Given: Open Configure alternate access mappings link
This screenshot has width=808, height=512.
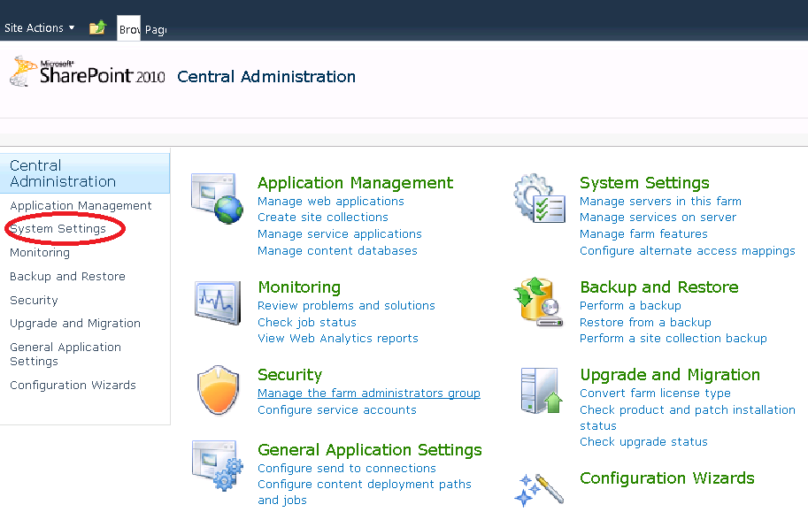Looking at the screenshot, I should 688,250.
